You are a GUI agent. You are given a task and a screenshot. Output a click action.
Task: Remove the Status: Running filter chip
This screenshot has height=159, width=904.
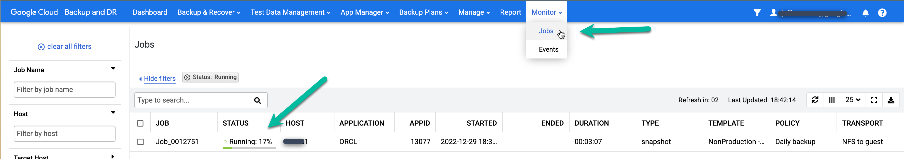click(187, 77)
